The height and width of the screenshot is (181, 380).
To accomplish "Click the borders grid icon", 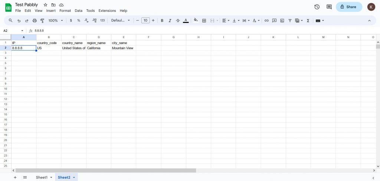I will coord(204,21).
